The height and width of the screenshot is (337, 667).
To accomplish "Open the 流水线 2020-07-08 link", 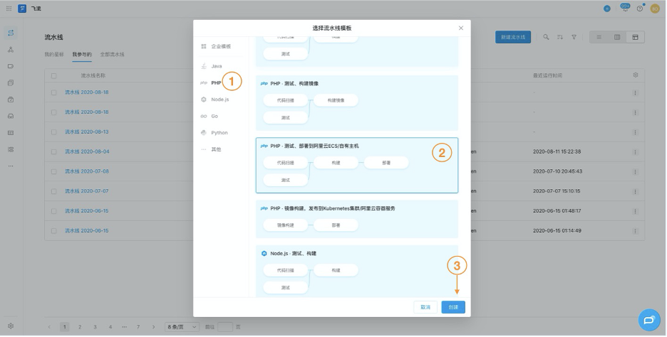I will pos(87,171).
